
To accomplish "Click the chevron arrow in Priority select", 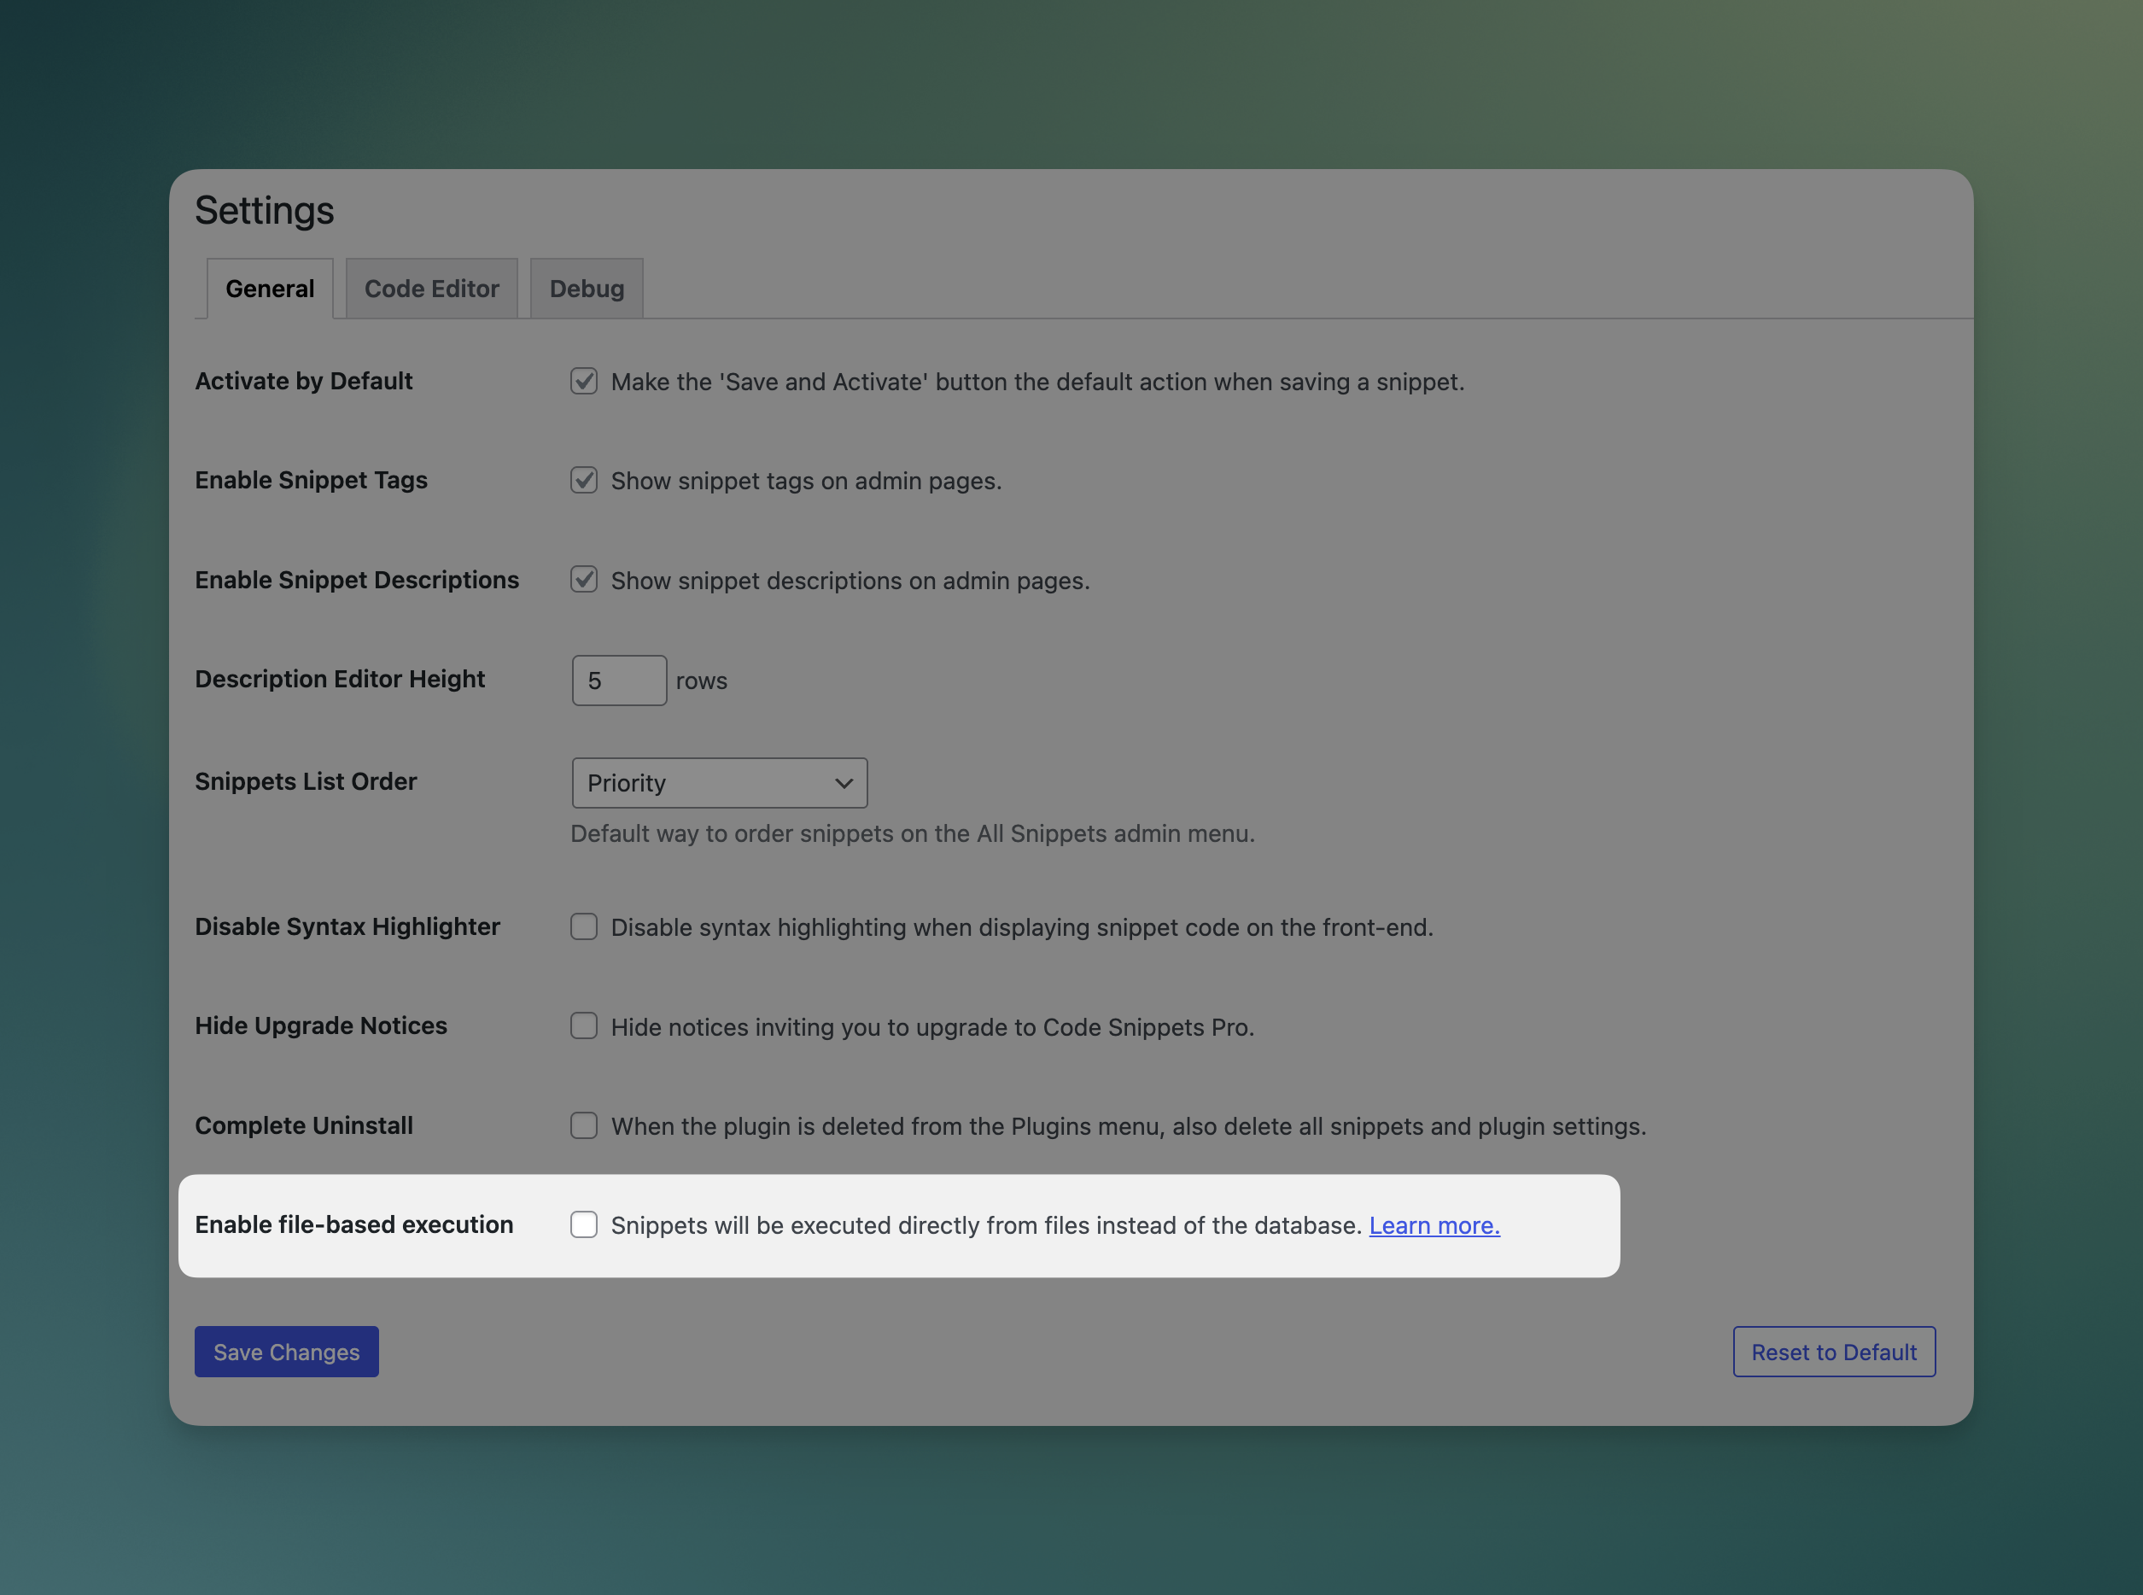I will point(844,783).
